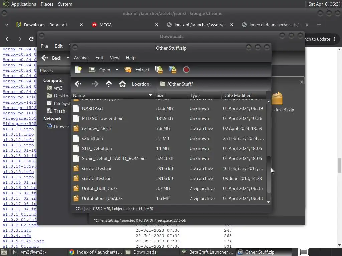Click the Add Files to archive icon
This screenshot has height=256, width=342.
[159, 70]
